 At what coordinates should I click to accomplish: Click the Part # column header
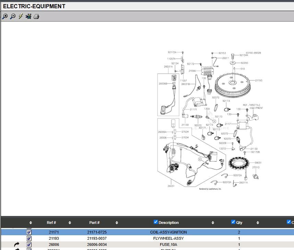coord(94,223)
